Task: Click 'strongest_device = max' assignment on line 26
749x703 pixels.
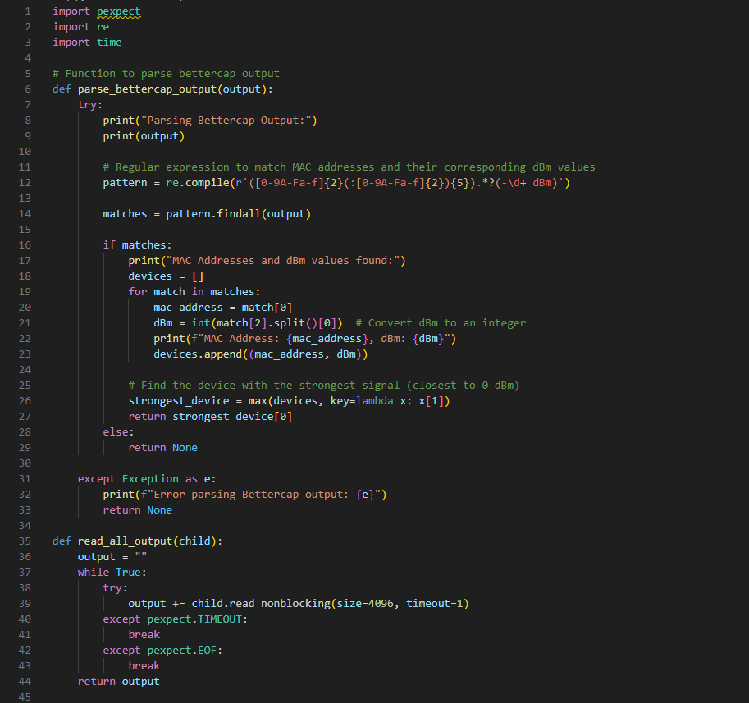Action: [198, 401]
